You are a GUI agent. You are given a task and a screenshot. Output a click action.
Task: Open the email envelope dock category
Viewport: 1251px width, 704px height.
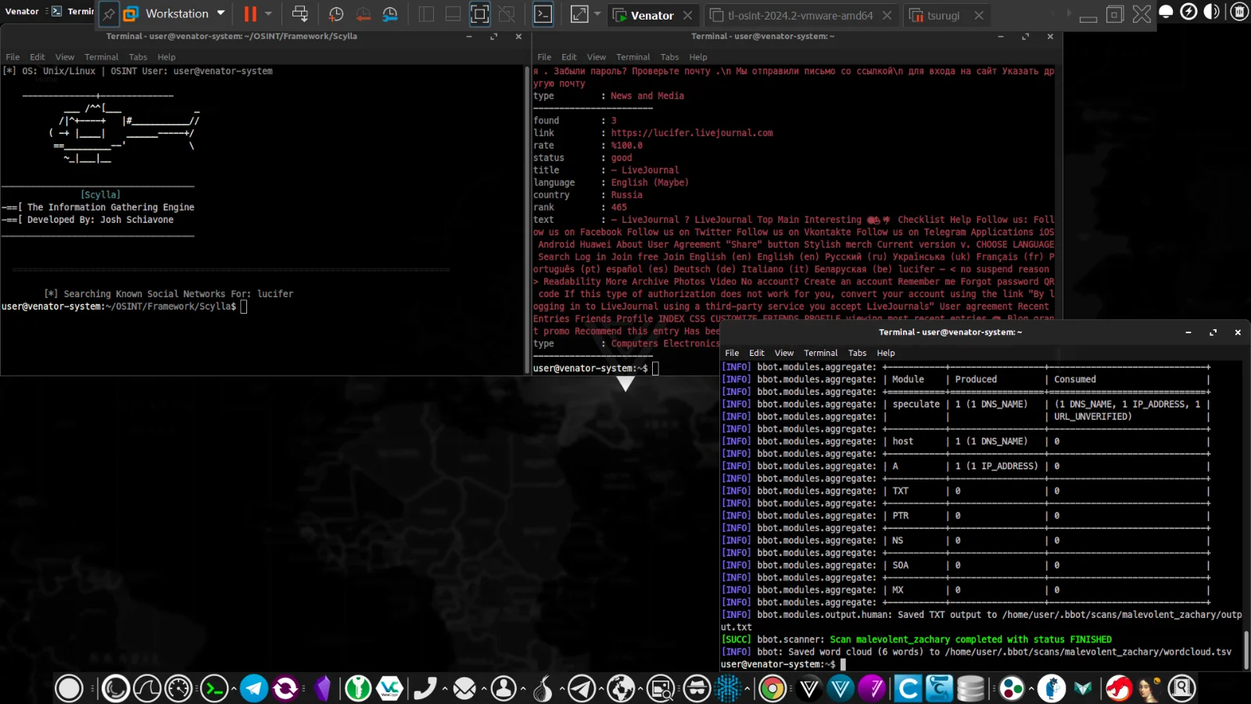click(x=464, y=688)
